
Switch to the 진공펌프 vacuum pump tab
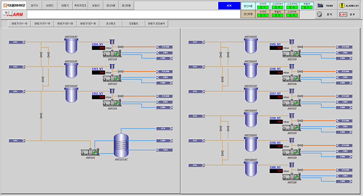pyautogui.click(x=134, y=24)
